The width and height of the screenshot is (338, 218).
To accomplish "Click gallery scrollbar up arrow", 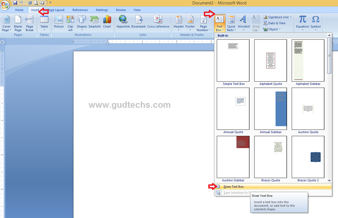I will click(329, 36).
